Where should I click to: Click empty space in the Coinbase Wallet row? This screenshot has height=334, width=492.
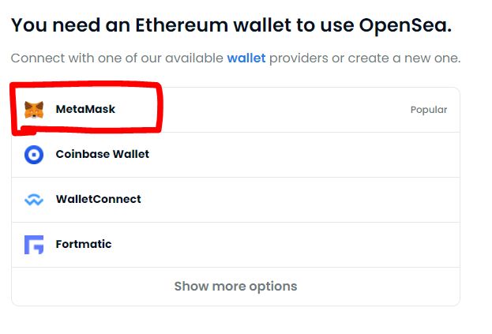pyautogui.click(x=316, y=155)
